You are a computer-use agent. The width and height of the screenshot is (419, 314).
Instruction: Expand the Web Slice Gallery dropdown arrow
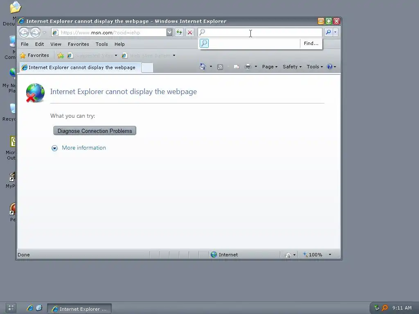coord(174,56)
